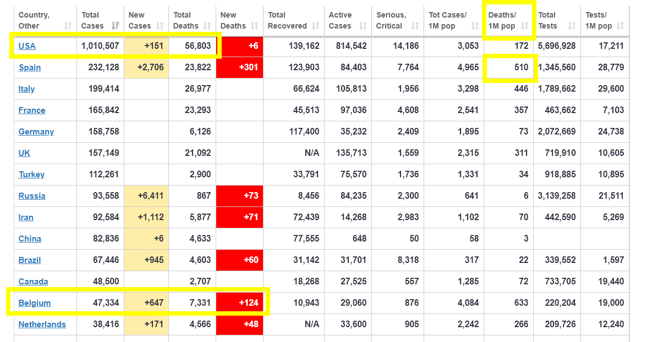Open the Spain country link
Screen dimensions: 647x342
30,68
